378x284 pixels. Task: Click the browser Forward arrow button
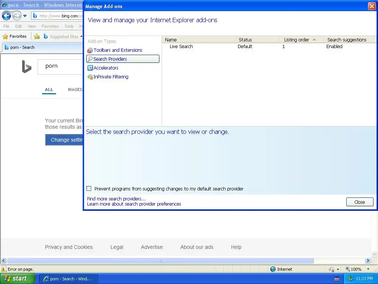click(x=17, y=16)
